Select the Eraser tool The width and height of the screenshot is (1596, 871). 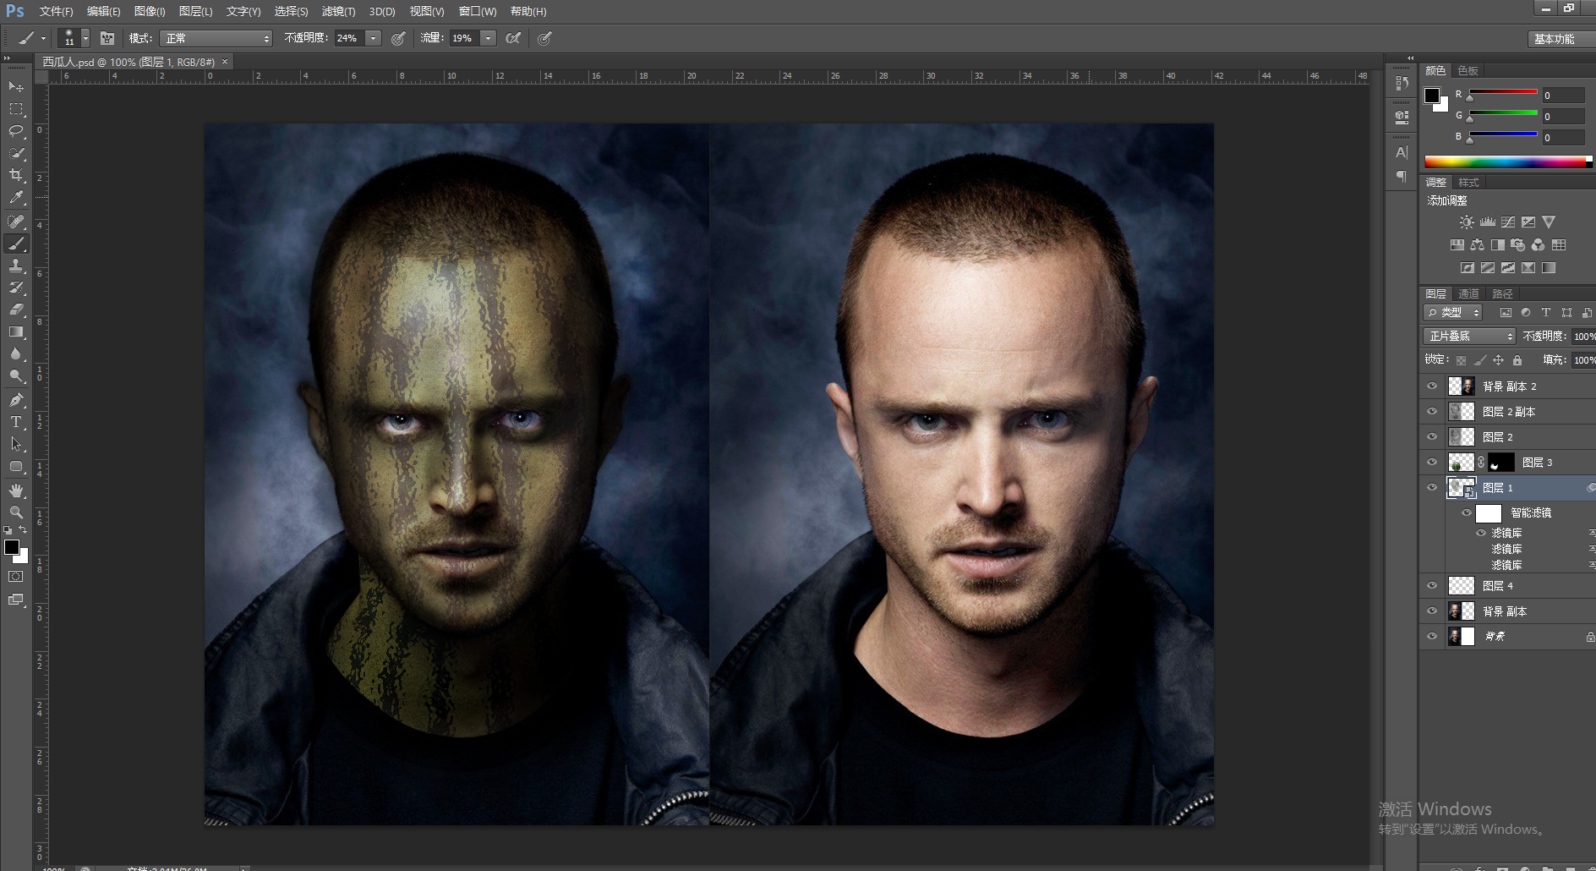click(16, 310)
